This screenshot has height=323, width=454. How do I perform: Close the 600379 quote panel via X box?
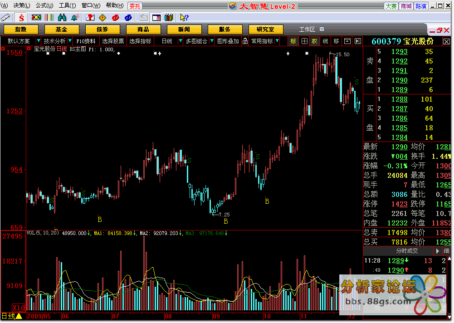[446, 42]
